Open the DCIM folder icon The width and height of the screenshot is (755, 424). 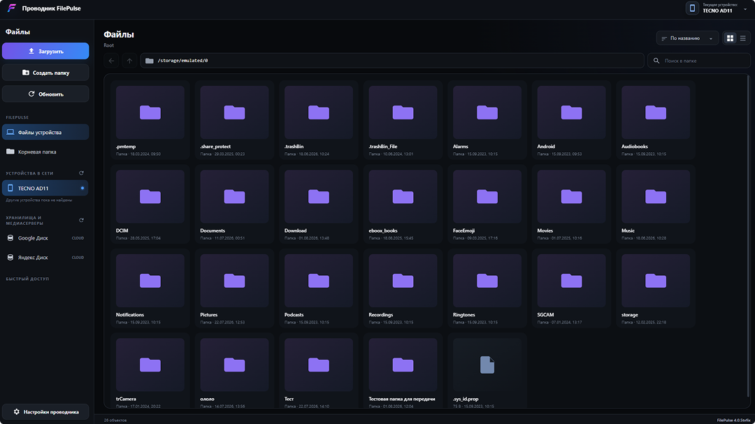click(x=150, y=197)
